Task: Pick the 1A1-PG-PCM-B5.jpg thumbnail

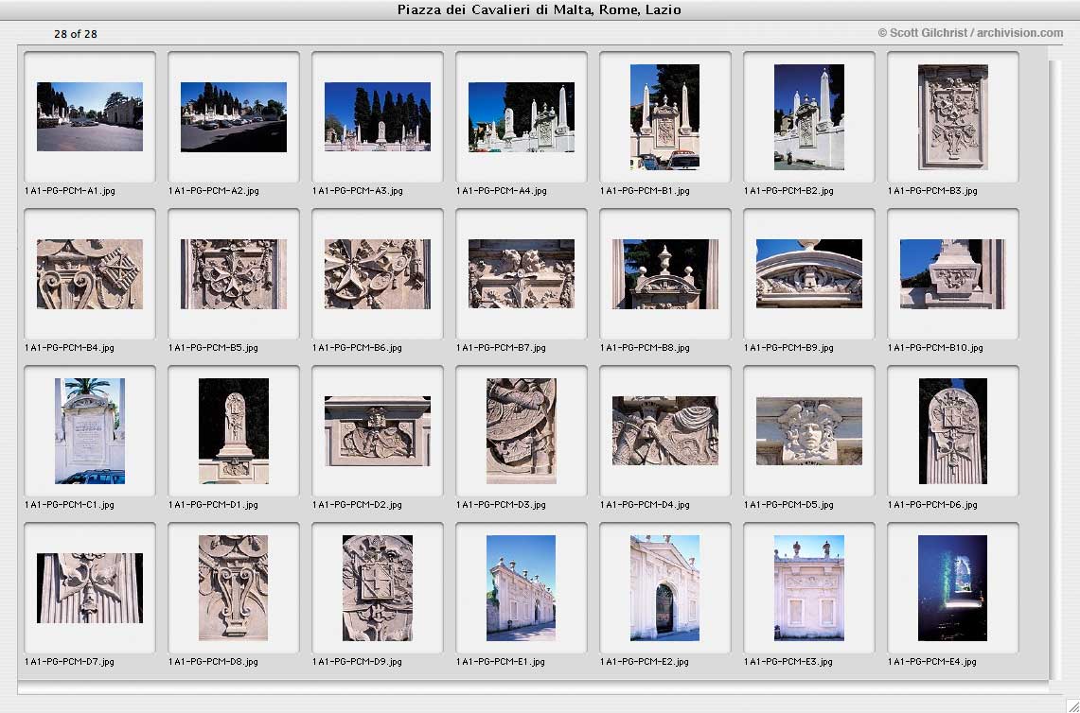Action: pyautogui.click(x=234, y=274)
